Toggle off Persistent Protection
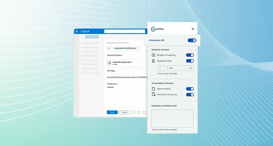273x146 pixels. 190,95
